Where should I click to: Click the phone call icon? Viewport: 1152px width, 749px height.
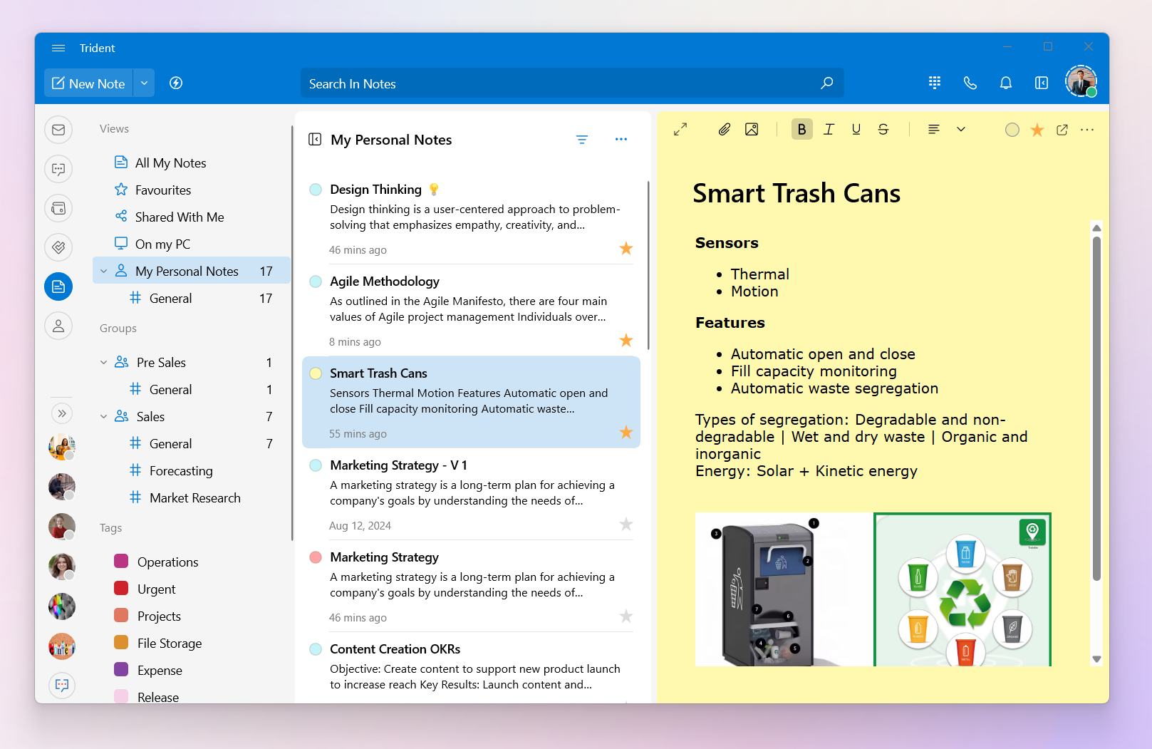click(970, 83)
